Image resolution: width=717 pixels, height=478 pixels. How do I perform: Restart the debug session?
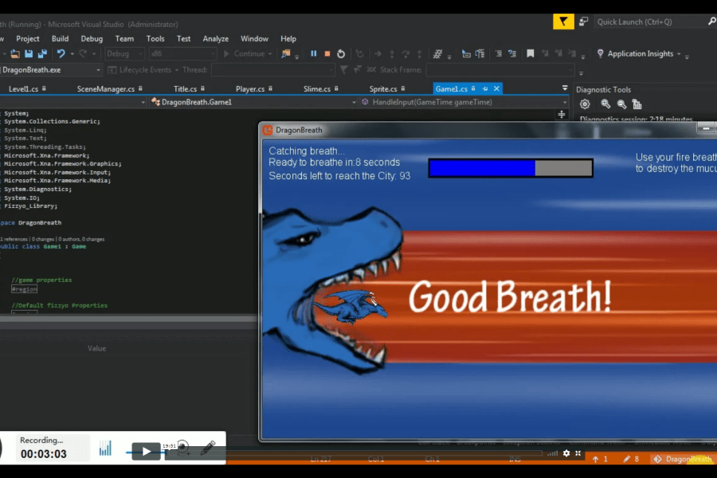click(x=341, y=54)
